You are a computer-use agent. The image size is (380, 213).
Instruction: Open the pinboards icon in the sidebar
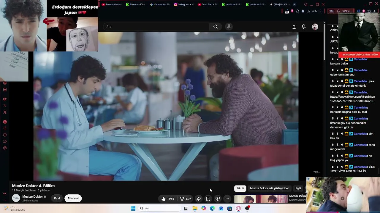pos(5,128)
